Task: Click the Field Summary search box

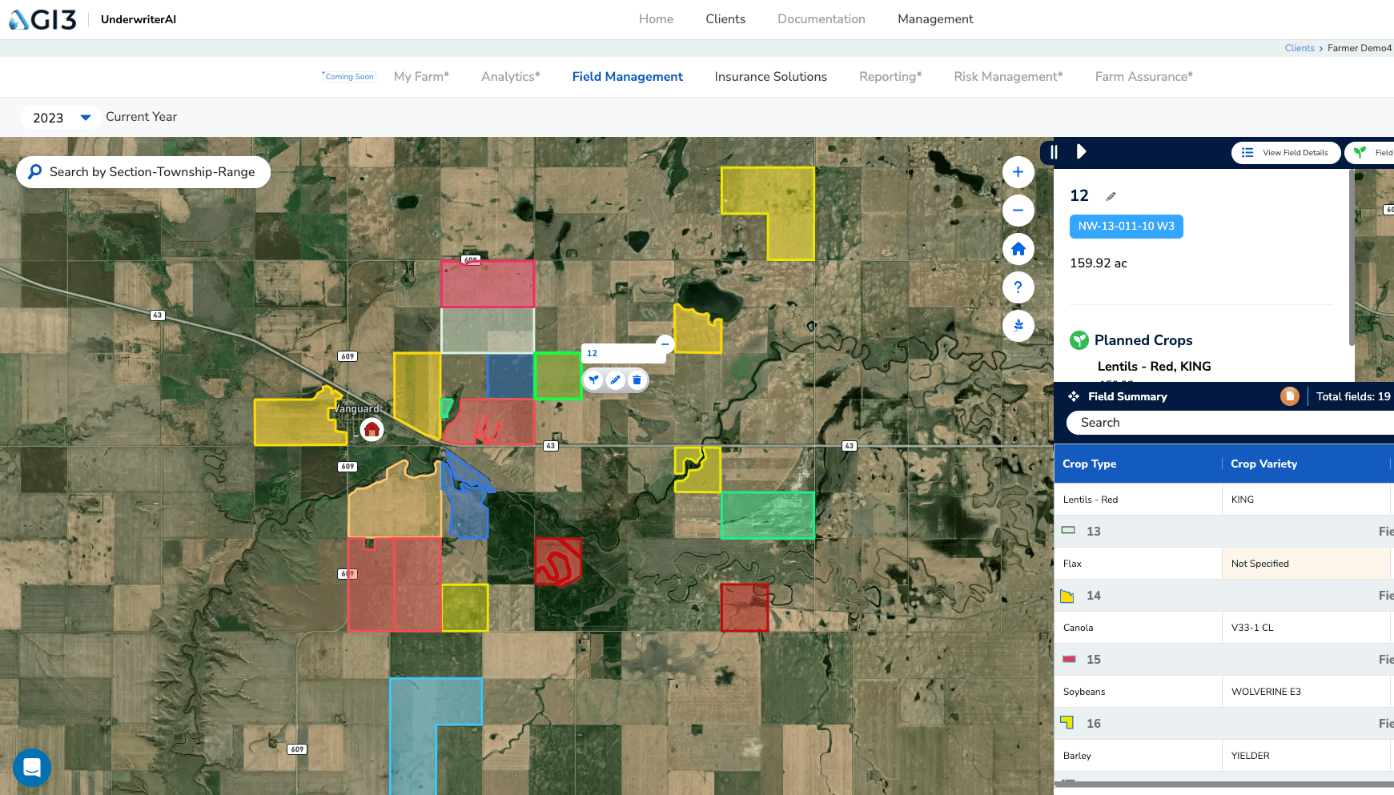Action: point(1225,423)
